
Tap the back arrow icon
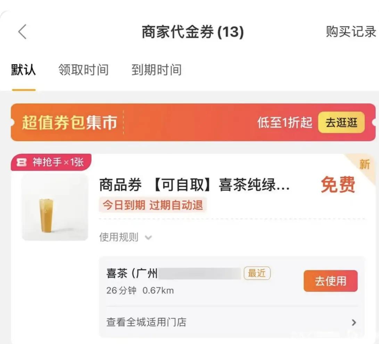click(x=22, y=32)
